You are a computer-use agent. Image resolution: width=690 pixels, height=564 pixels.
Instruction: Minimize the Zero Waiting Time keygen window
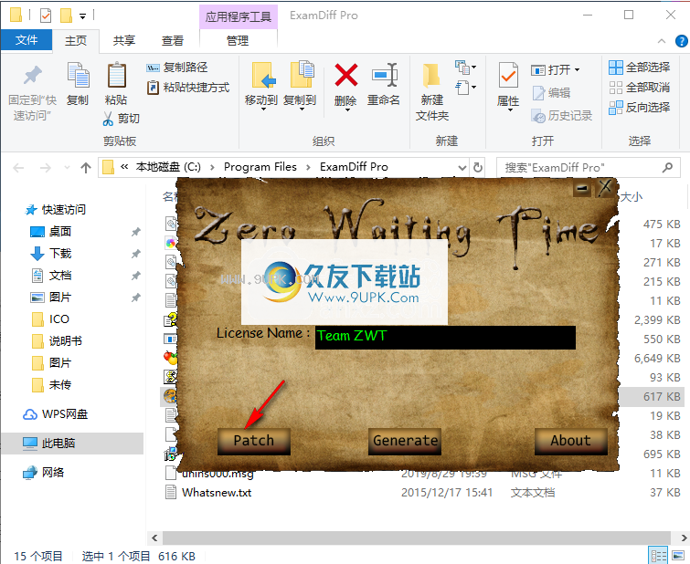click(582, 189)
